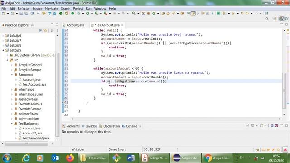Select TestBankomat.java in the tree
Screen dimensions: 290x163
pos(36,138)
